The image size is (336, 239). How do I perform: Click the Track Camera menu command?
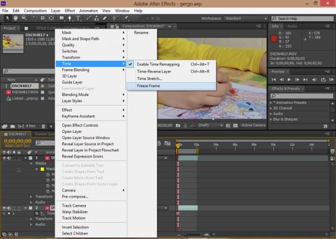click(x=74, y=205)
